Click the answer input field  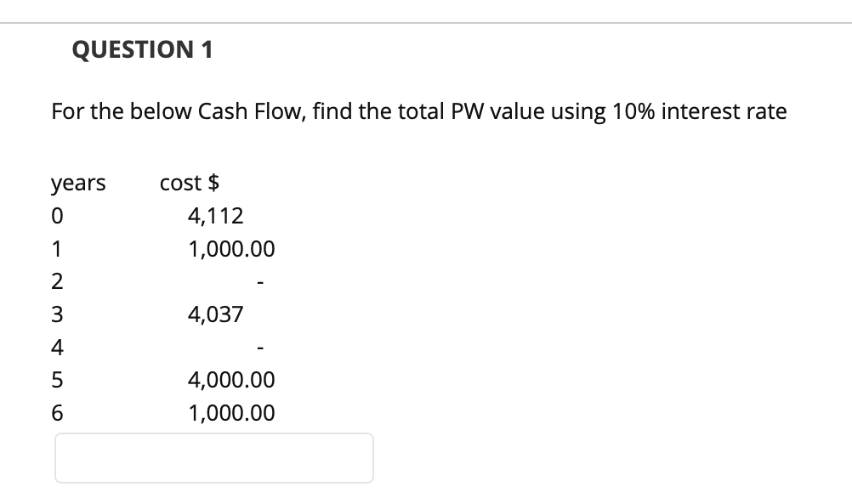(213, 457)
